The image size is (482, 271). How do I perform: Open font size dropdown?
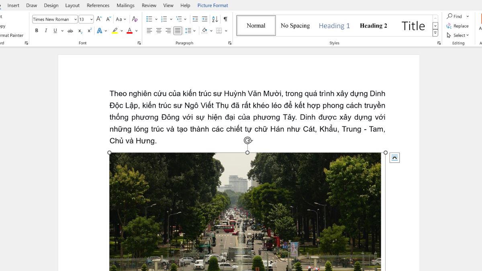coord(92,19)
